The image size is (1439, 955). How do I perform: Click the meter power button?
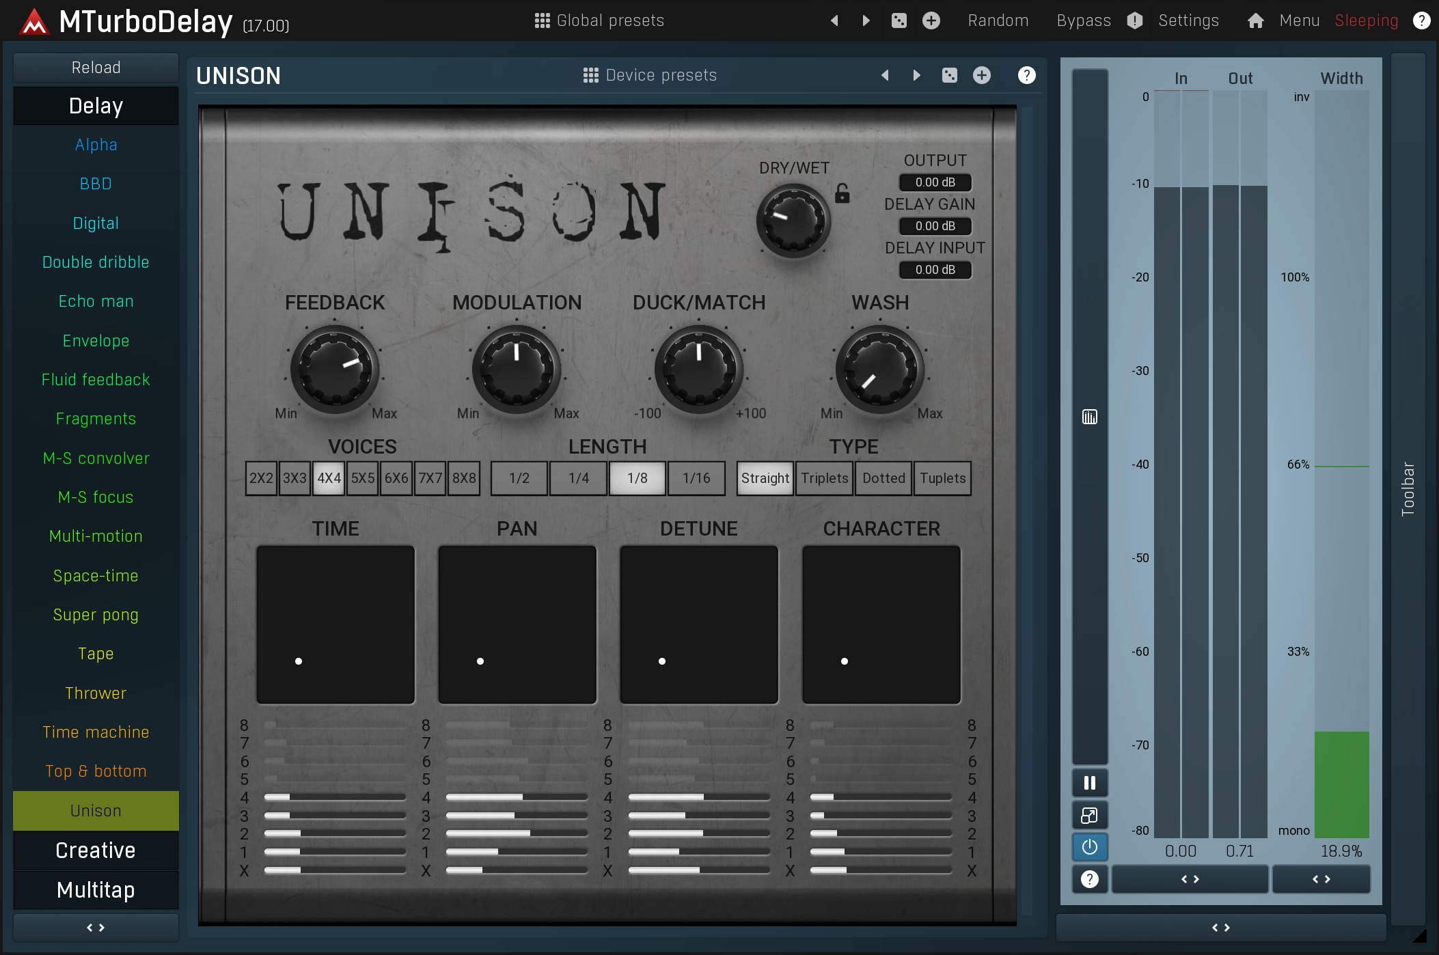[x=1089, y=847]
